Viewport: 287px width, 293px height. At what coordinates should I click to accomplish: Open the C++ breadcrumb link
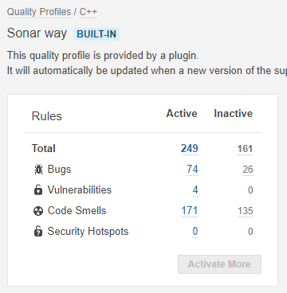pyautogui.click(x=88, y=12)
